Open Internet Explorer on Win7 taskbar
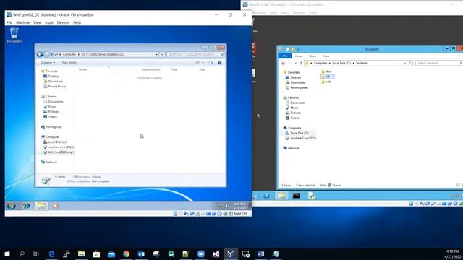 click(26, 206)
